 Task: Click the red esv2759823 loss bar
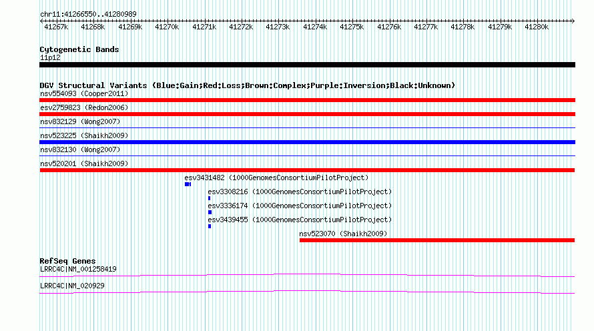pyautogui.click(x=307, y=114)
